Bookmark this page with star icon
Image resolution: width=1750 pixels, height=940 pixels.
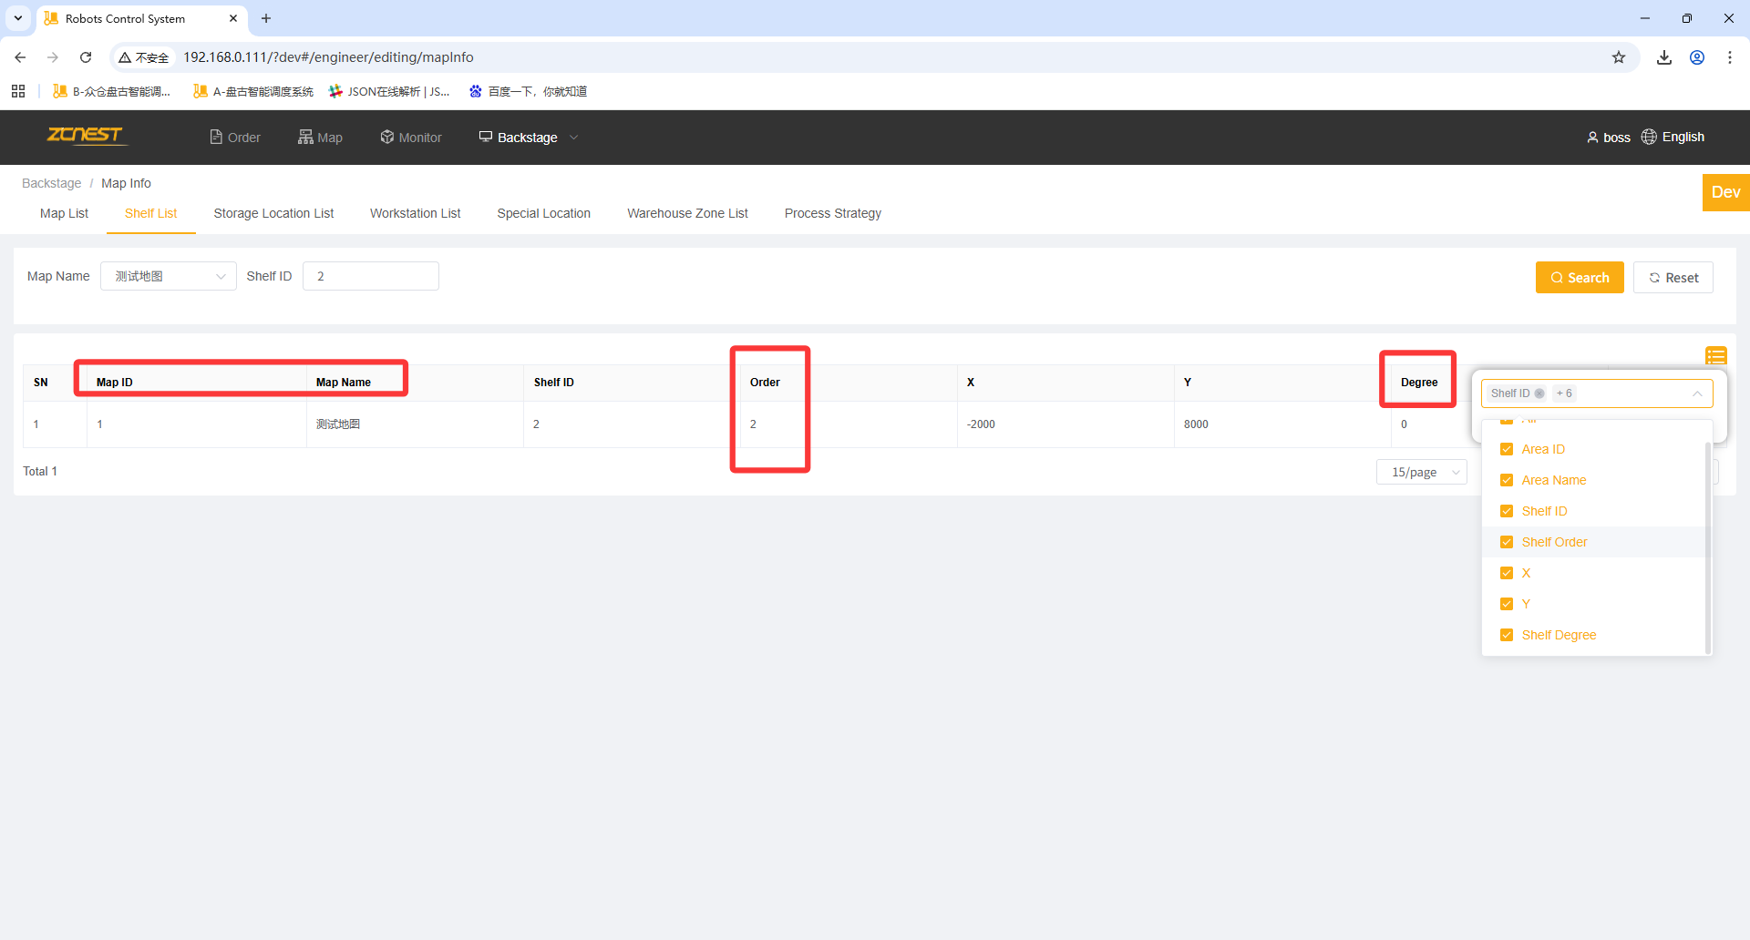1619,57
